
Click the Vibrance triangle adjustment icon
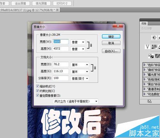[148, 47]
